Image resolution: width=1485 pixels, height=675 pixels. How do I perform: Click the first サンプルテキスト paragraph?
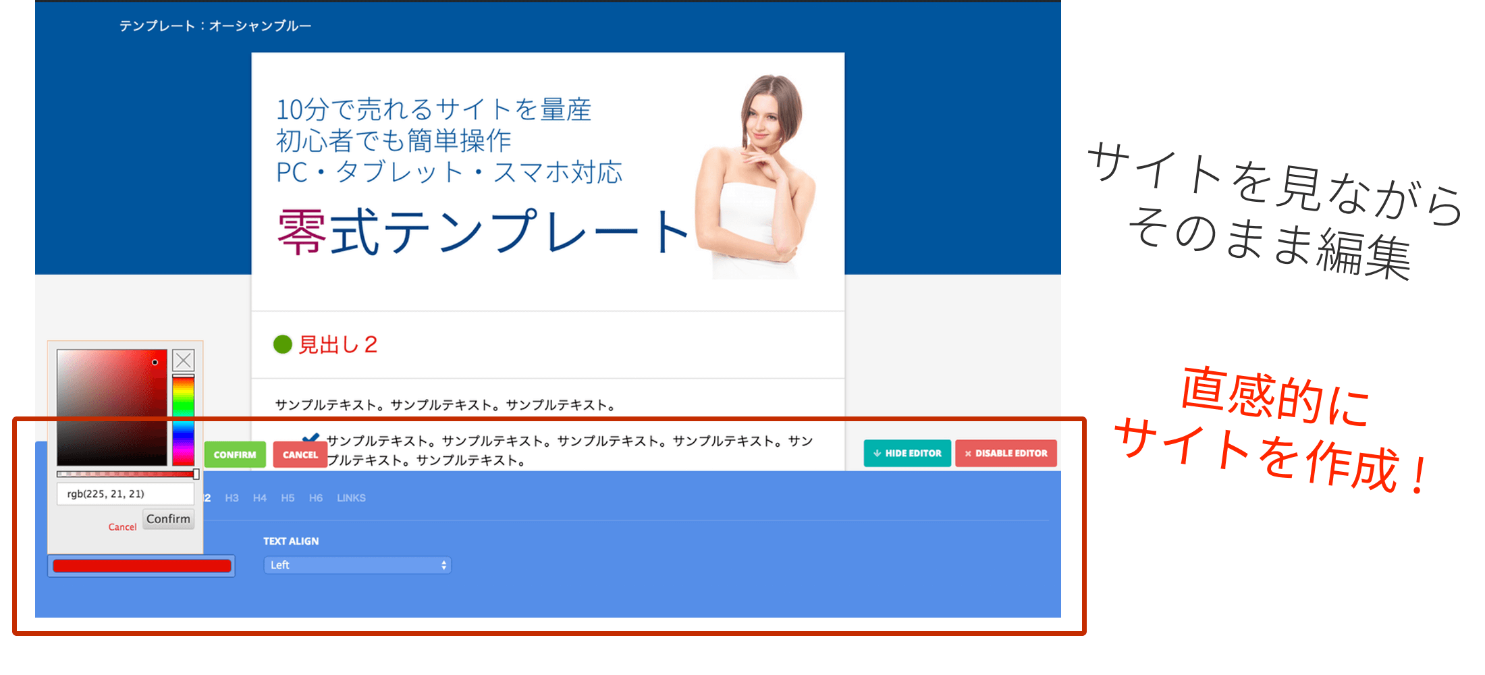[446, 405]
